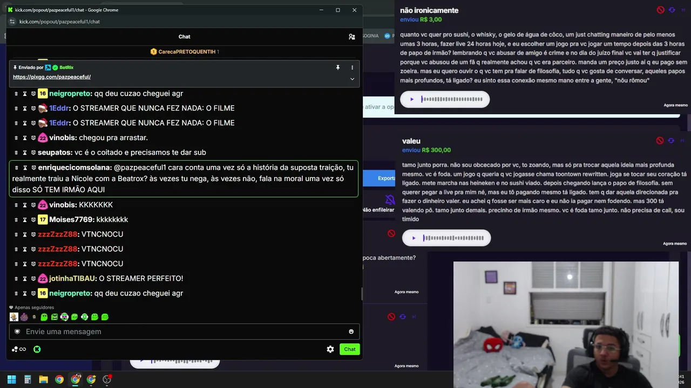Screen dimensions: 691x388
Task: Play audio of 'valeu' donation
Action: tap(414, 238)
